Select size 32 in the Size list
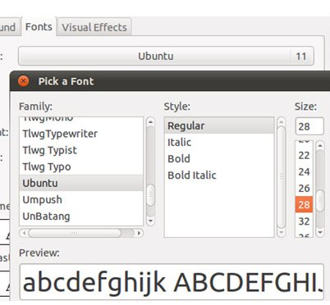This screenshot has height=305, width=330. [304, 221]
